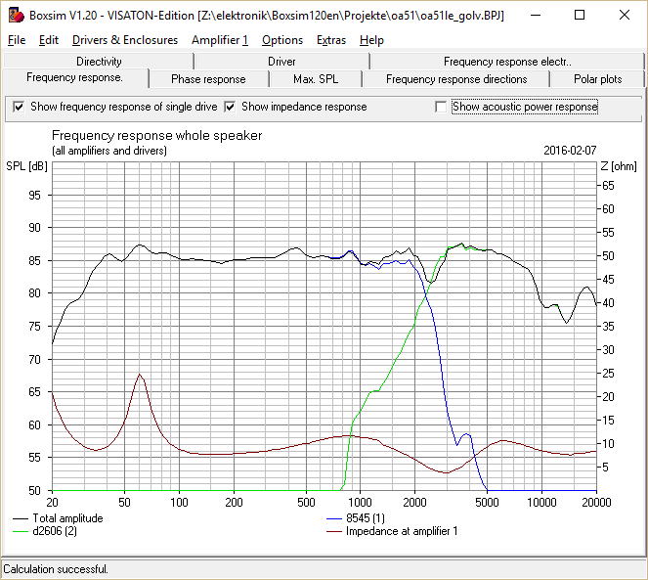Switch to Phase response tab
The width and height of the screenshot is (648, 580).
pos(208,79)
